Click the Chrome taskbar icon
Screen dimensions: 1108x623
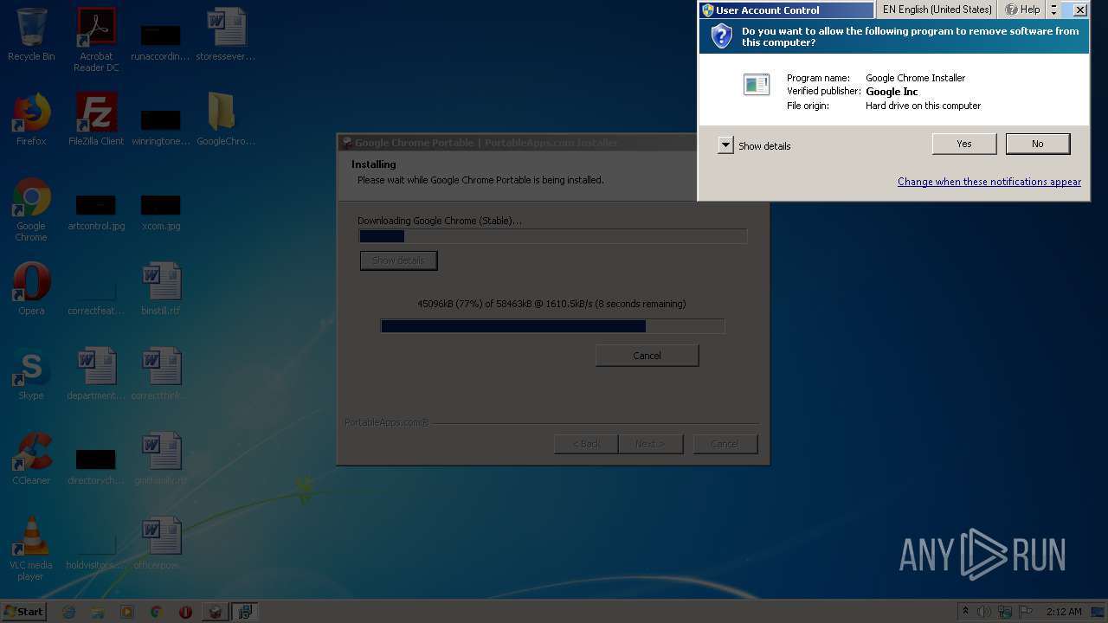pos(156,612)
